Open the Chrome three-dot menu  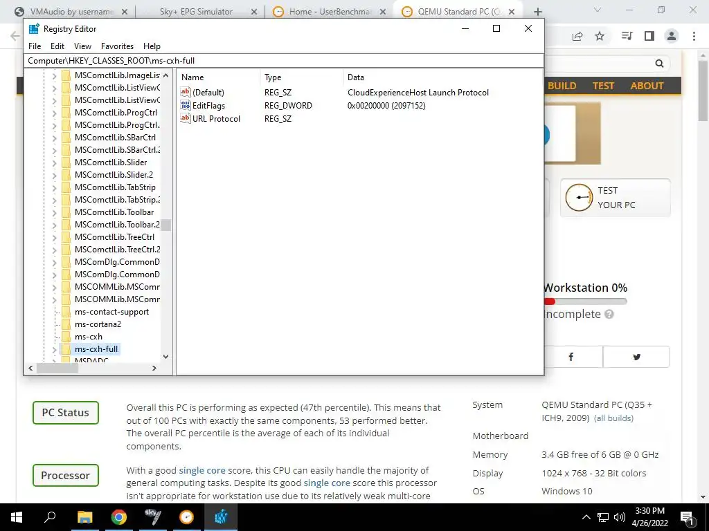pyautogui.click(x=694, y=36)
